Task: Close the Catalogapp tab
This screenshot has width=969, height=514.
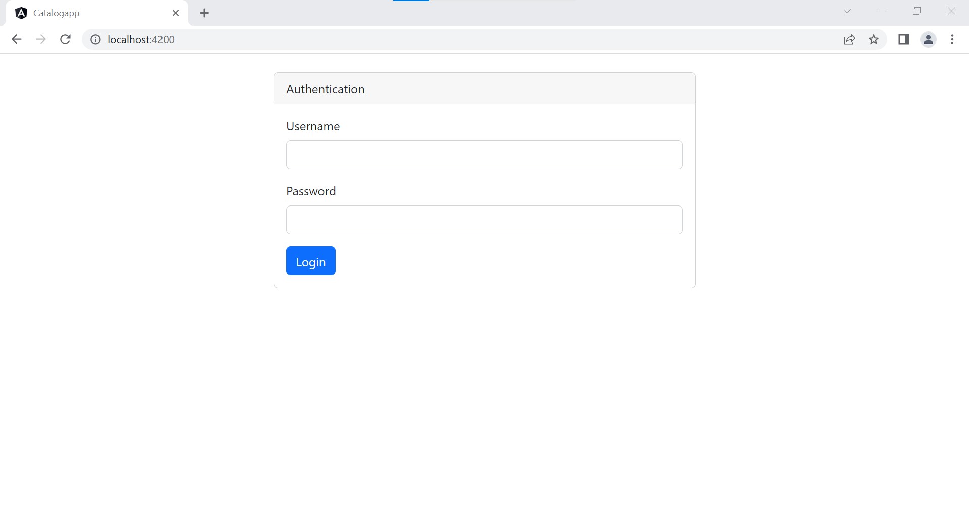Action: (175, 13)
